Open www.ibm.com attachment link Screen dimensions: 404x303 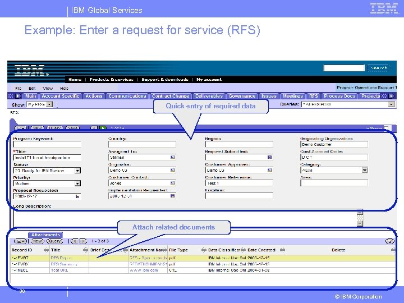(144, 270)
